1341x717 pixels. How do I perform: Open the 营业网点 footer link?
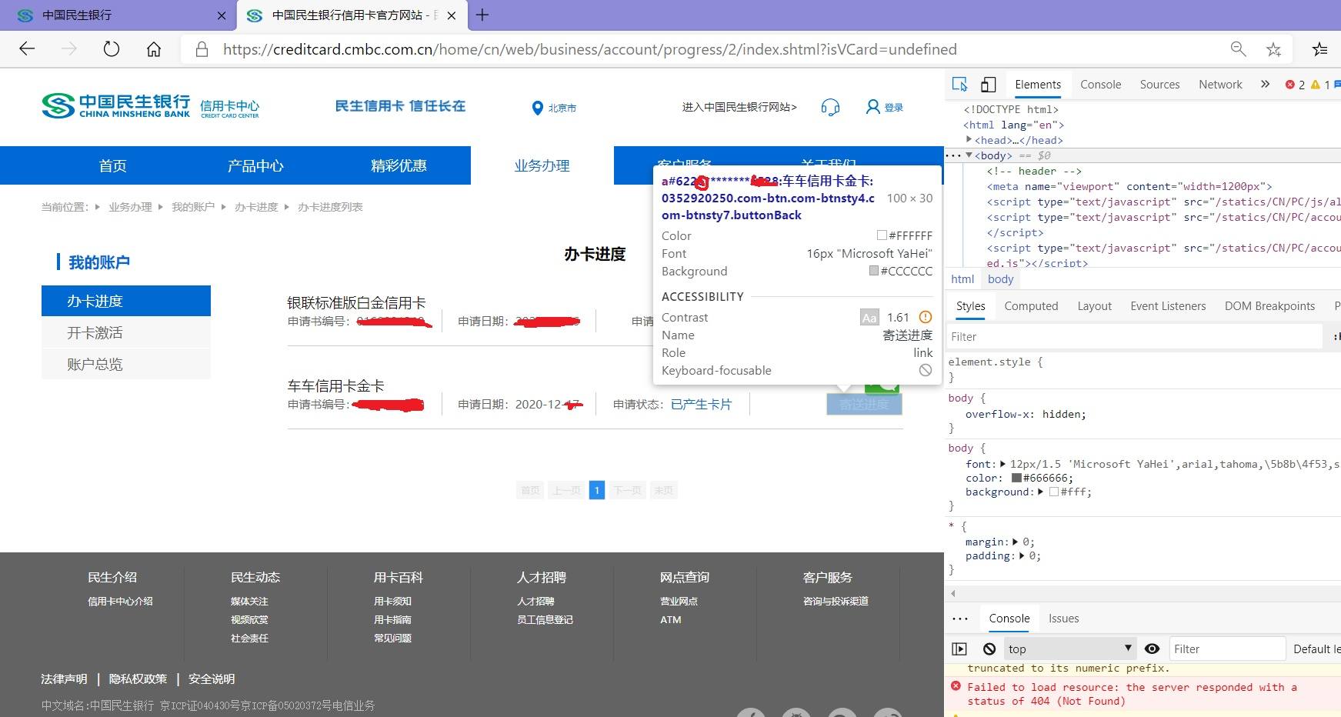click(x=679, y=601)
